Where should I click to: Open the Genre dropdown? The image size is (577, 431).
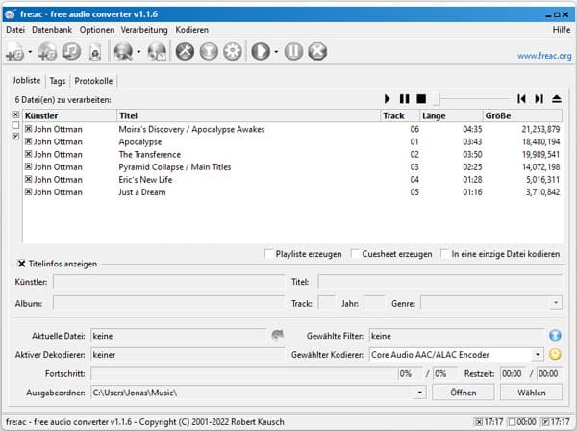tap(556, 303)
